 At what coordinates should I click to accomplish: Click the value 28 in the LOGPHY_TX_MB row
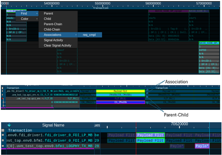coord(97,146)
